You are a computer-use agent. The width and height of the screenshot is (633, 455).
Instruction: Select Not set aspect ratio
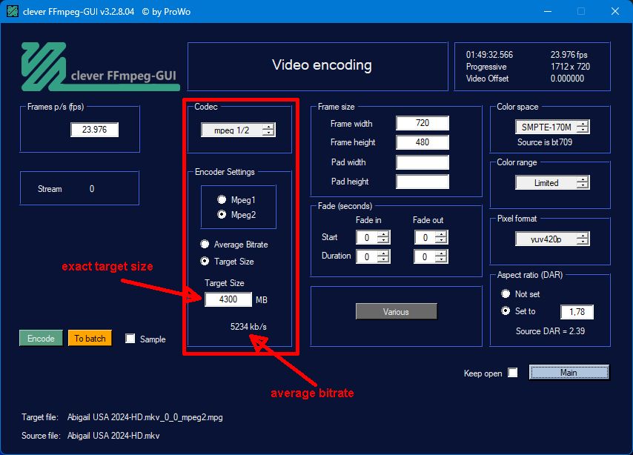pyautogui.click(x=506, y=293)
